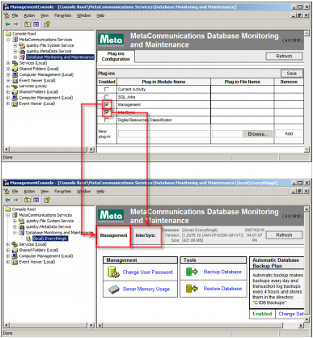Image resolution: width=313 pixels, height=338 pixels.
Task: Click new plug-in file name field
Action: coord(227,134)
